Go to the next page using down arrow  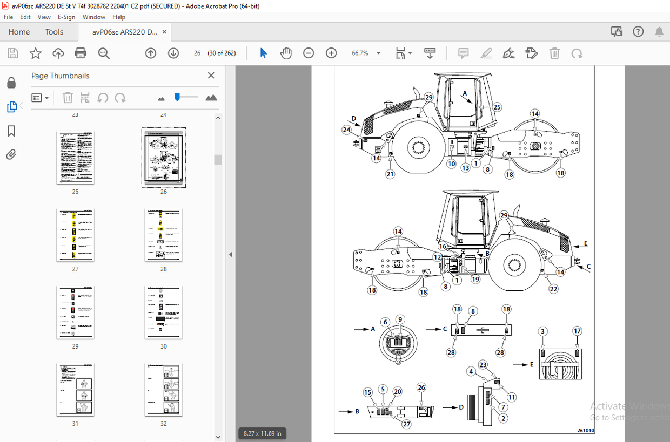coord(173,53)
